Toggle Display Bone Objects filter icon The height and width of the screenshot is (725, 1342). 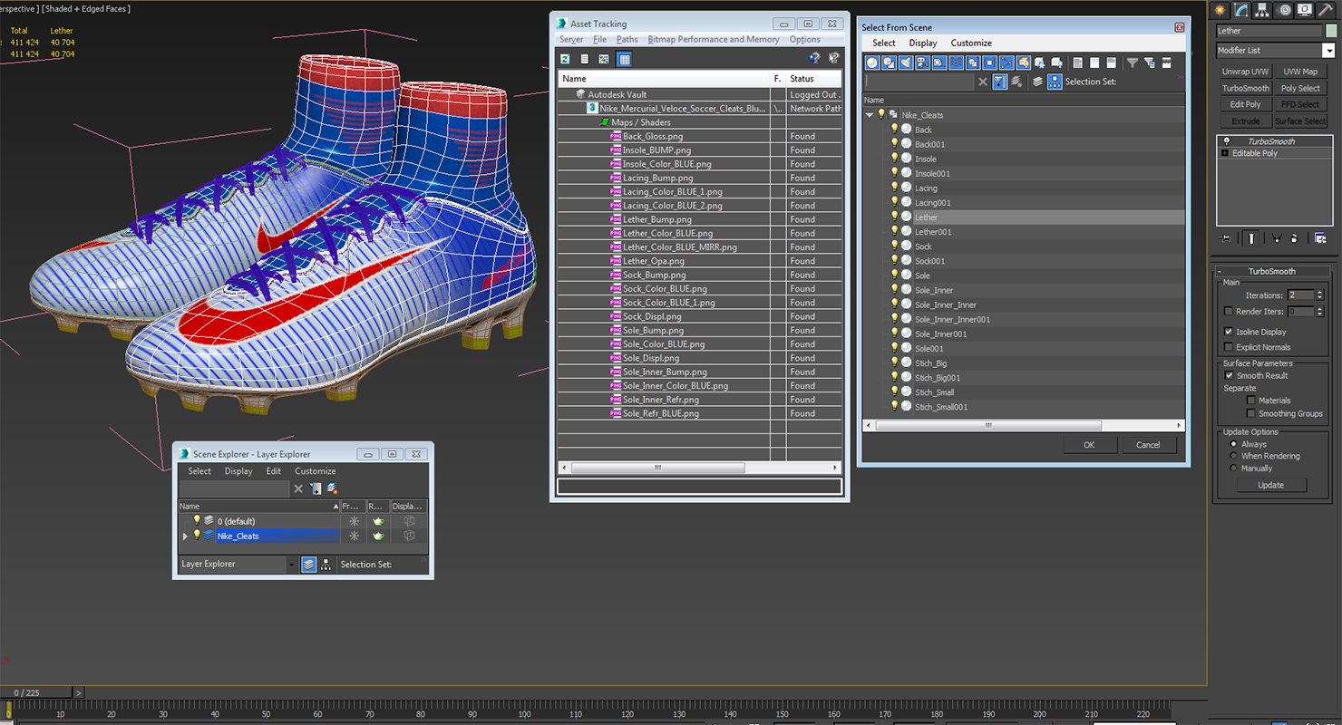(x=1006, y=63)
